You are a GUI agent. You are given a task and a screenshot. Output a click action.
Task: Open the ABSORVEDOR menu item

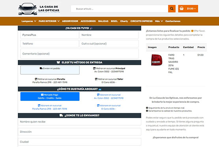click(x=70, y=21)
